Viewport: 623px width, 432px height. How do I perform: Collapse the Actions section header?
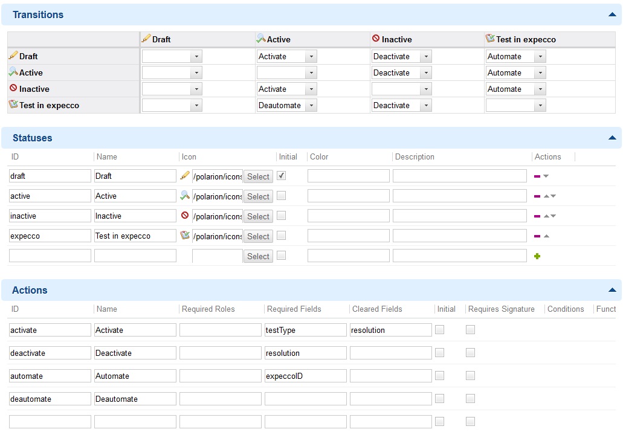tap(613, 290)
